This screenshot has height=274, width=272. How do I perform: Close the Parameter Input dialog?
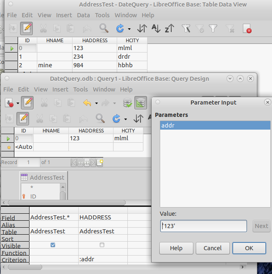point(267,103)
